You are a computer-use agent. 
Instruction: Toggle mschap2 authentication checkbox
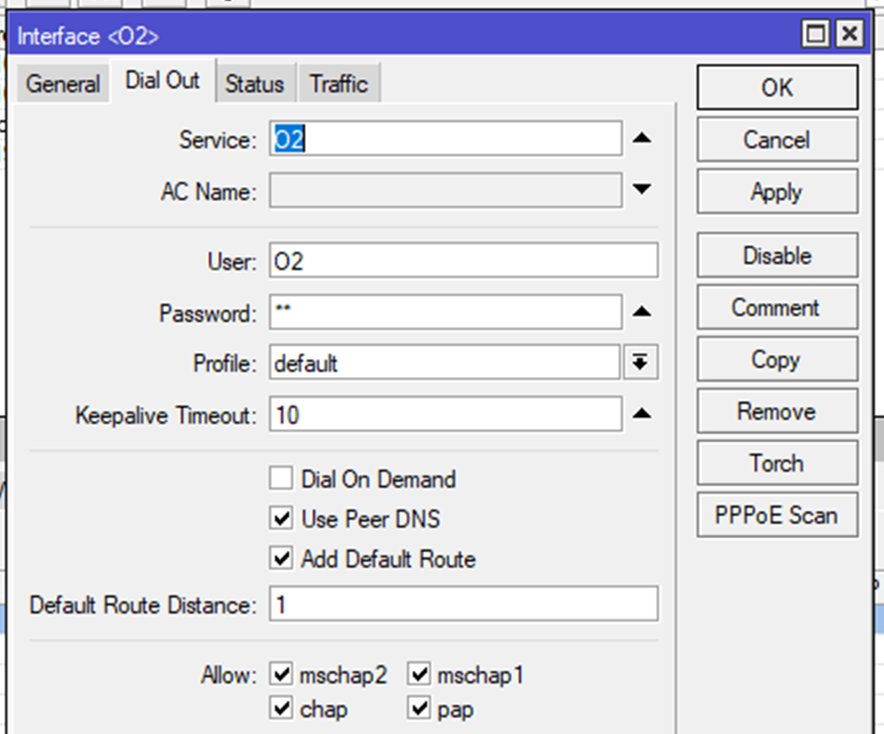coord(281,675)
